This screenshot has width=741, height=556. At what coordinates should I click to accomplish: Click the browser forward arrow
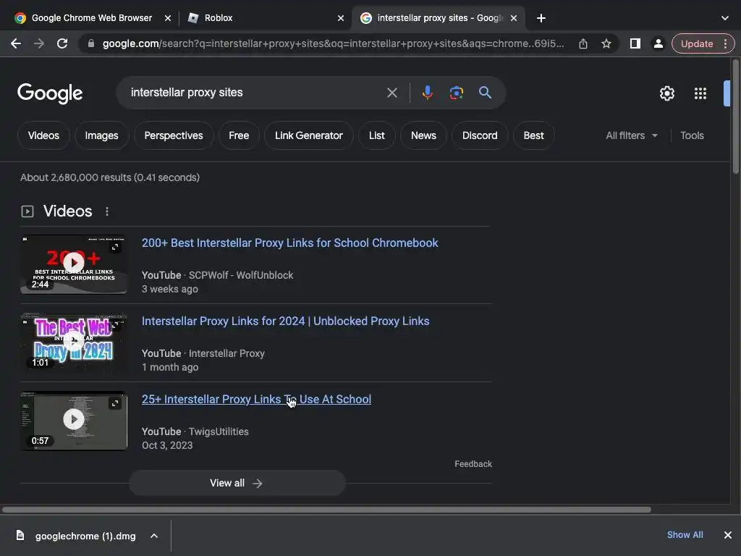point(39,43)
